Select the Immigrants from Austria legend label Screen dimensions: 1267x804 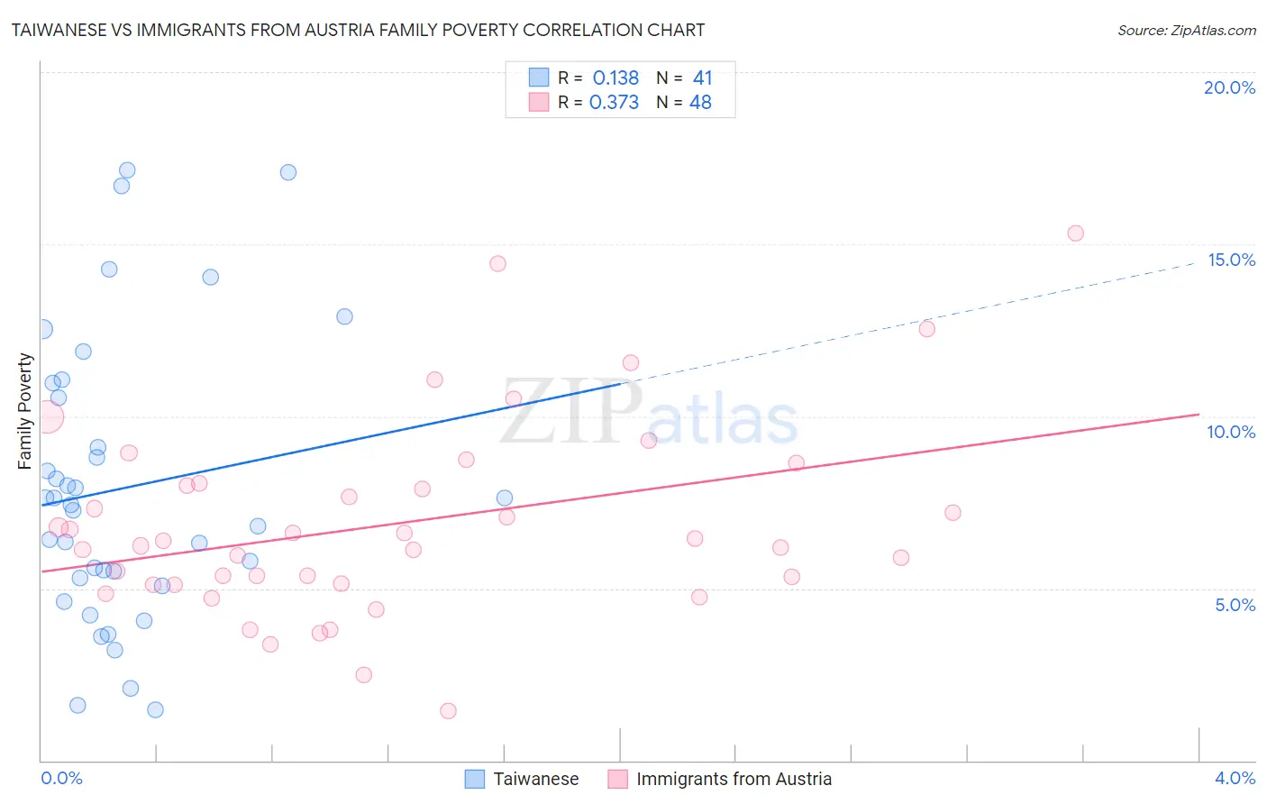tap(734, 779)
